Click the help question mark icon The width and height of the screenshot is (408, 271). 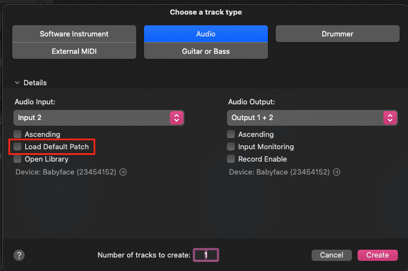click(19, 255)
